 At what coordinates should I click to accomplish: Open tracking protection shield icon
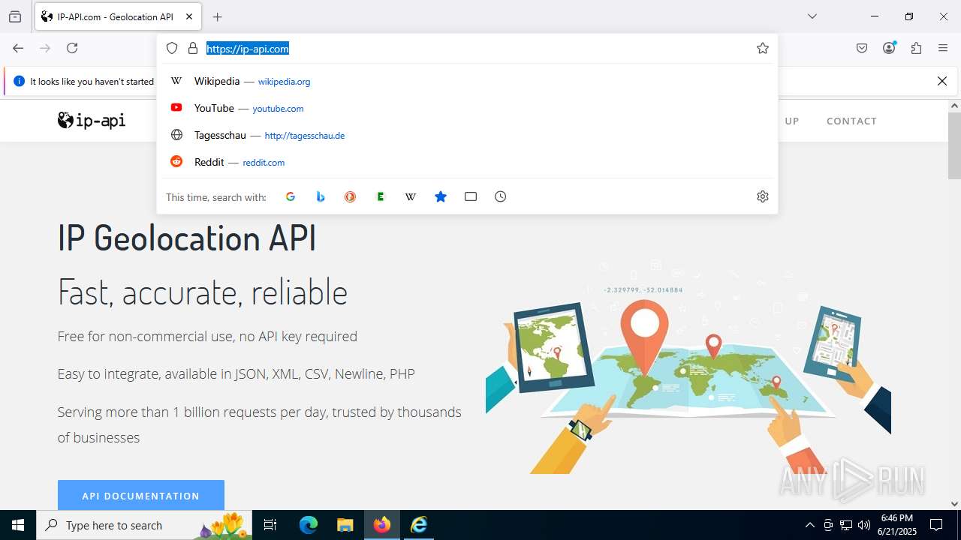172,48
